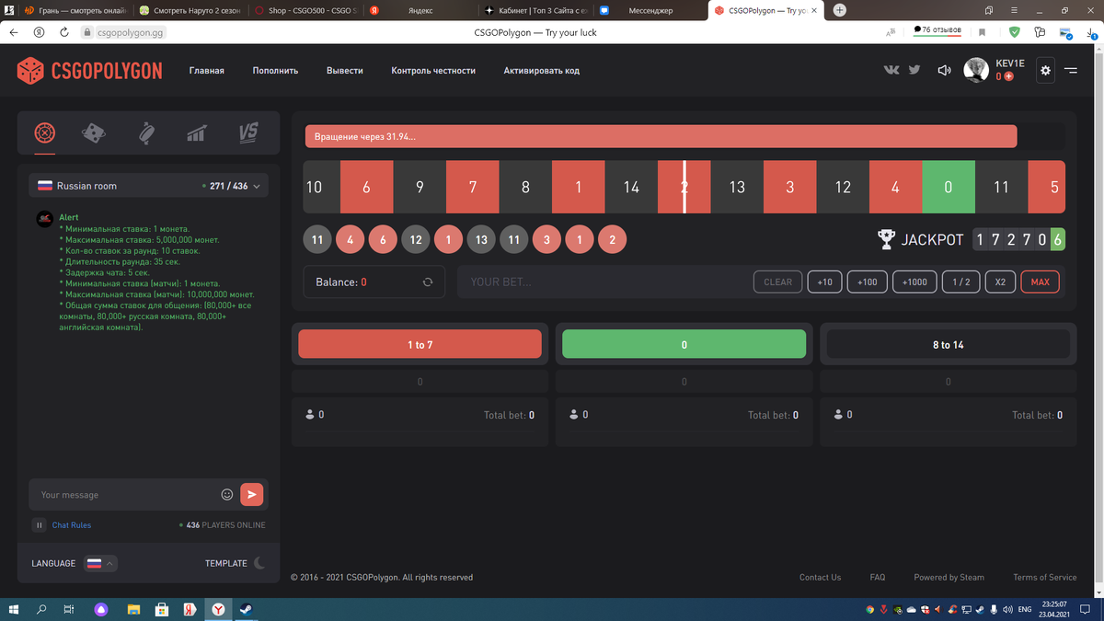Open site settings via the gear icon
The width and height of the screenshot is (1104, 621).
point(1045,70)
